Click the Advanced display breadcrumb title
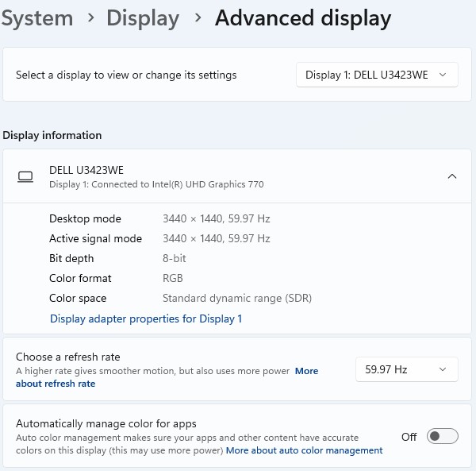This screenshot has width=476, height=471. click(302, 17)
